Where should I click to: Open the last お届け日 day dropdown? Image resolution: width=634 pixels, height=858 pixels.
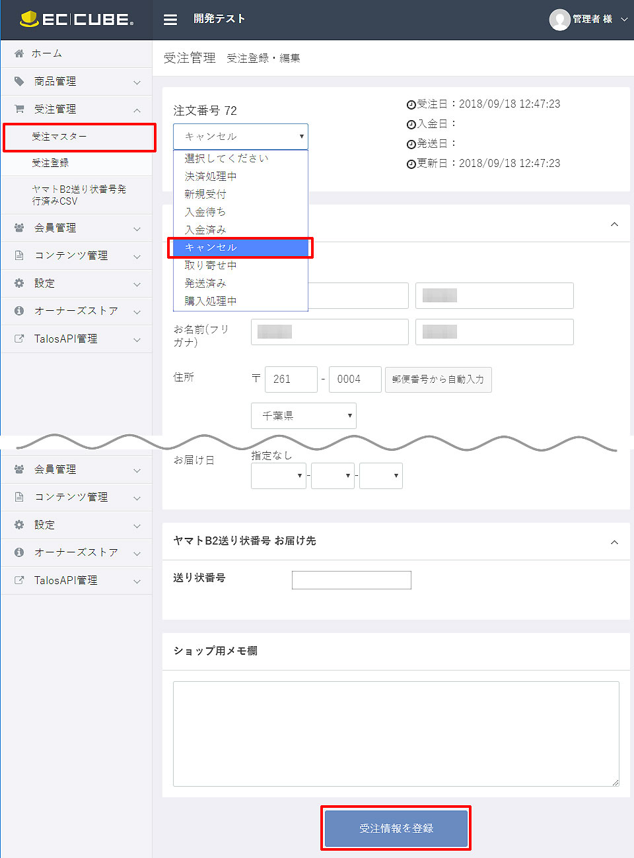381,476
